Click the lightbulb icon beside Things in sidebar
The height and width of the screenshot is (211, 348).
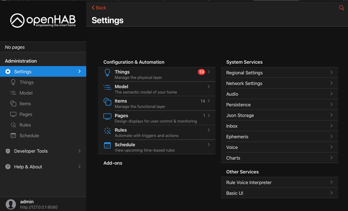(x=13, y=82)
